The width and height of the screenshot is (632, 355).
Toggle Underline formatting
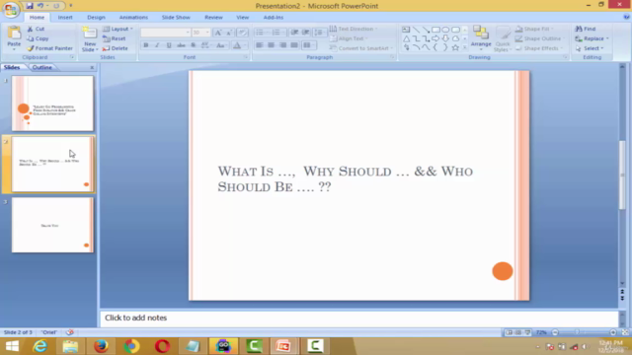169,45
